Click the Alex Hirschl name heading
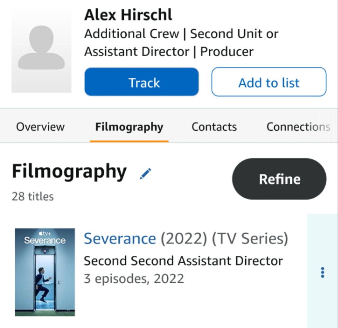 (128, 15)
